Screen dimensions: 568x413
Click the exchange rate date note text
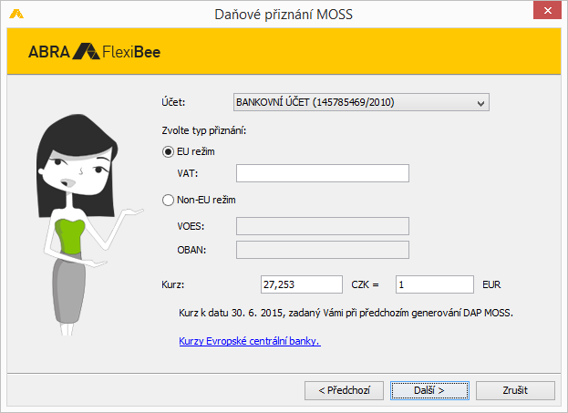point(346,313)
